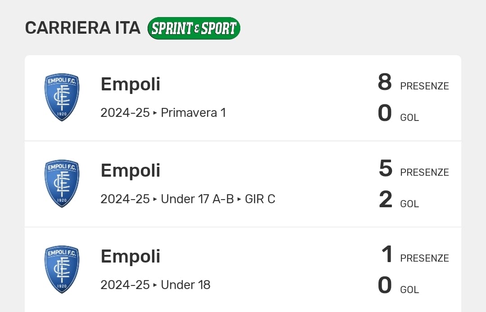Open the Empoli team name for Under 17
This screenshot has height=312, width=486.
[130, 170]
